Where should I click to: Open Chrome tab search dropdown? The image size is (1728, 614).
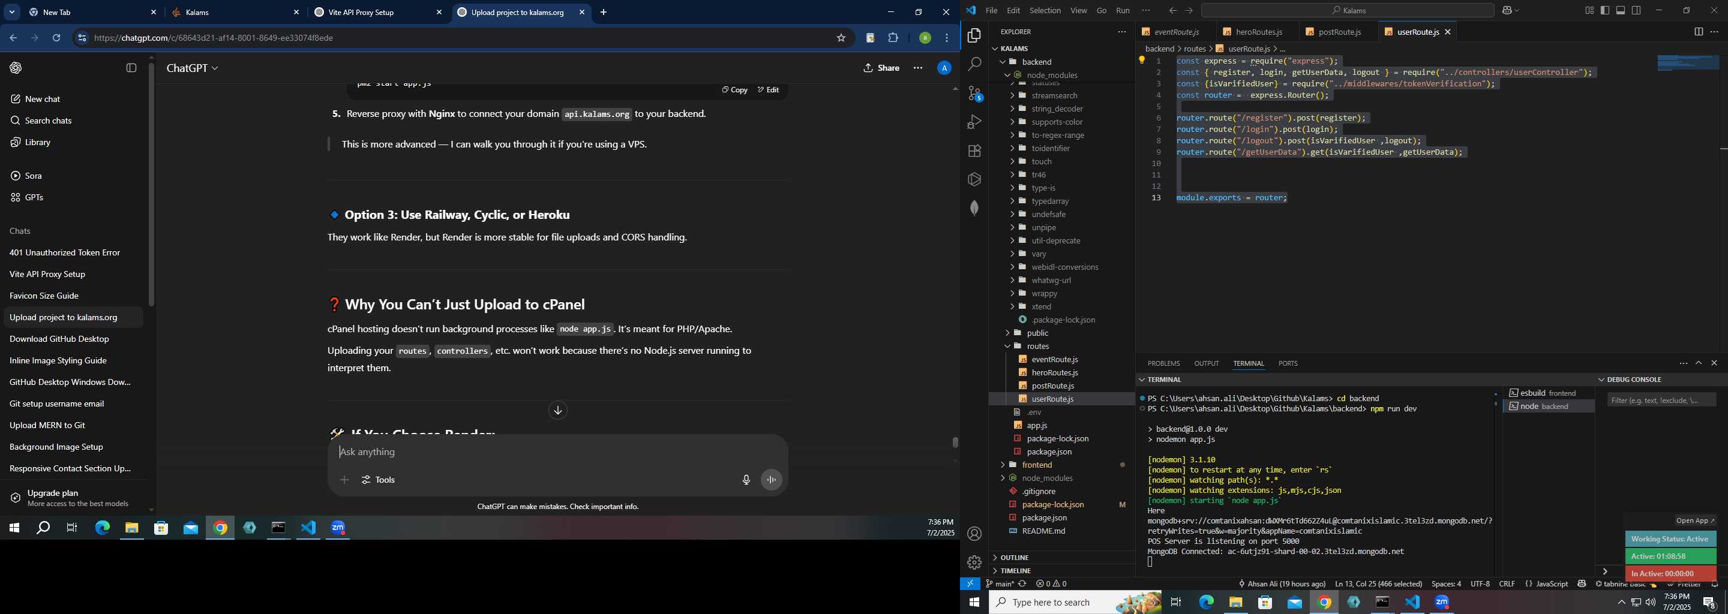pos(12,12)
